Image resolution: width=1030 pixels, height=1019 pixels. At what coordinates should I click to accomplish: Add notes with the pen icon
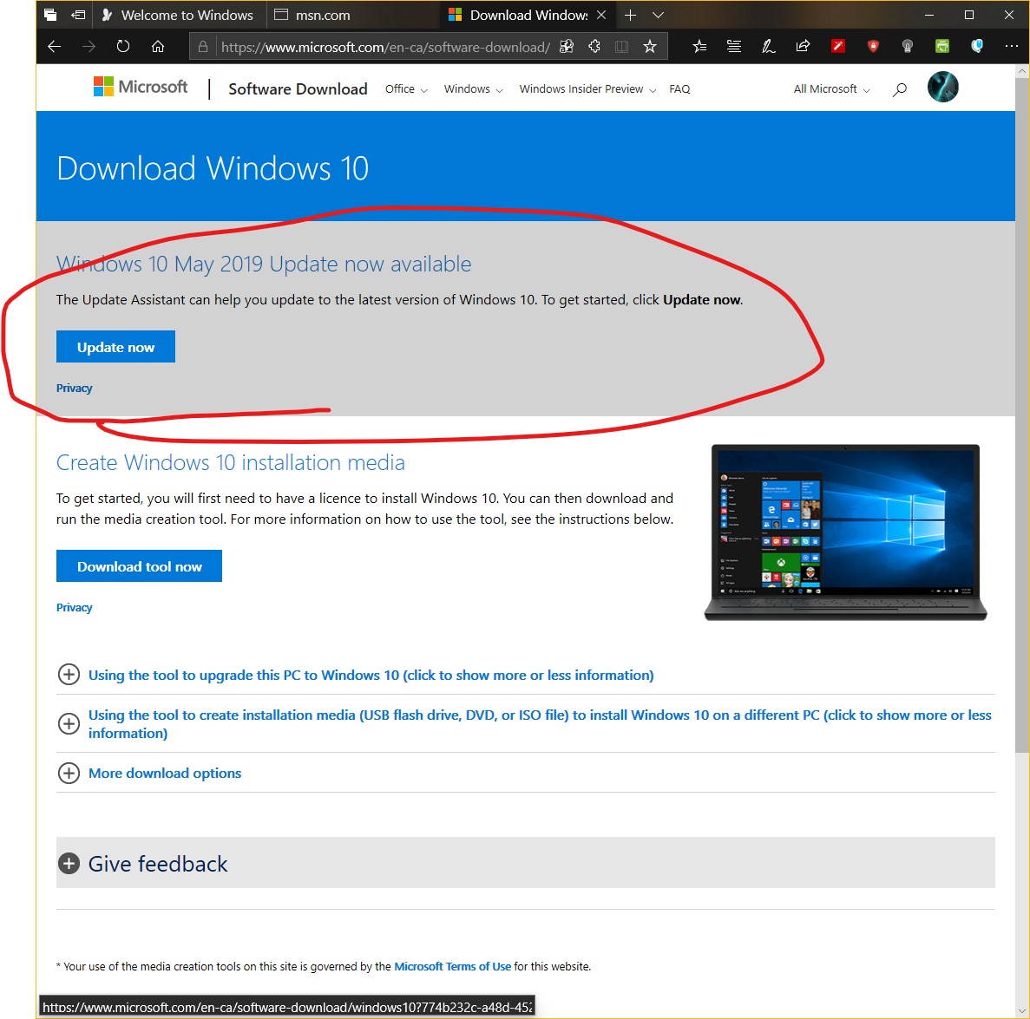pos(768,46)
